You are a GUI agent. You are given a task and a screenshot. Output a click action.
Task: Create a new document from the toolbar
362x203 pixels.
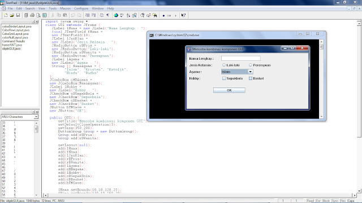6,15
